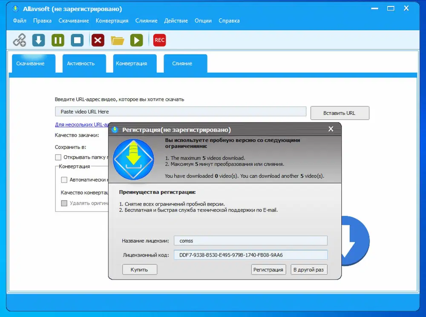
Task: Toggle the 'Автоматически' conversion checkbox
Action: (64, 180)
